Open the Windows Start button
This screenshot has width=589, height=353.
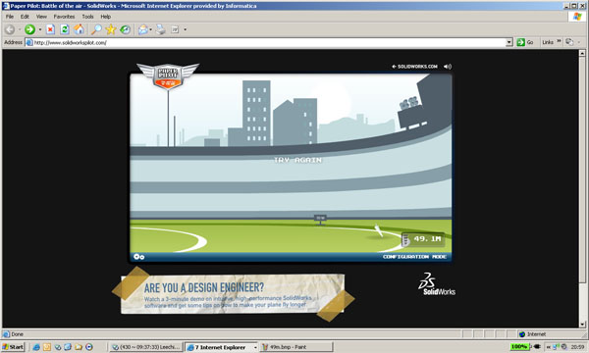point(13,347)
